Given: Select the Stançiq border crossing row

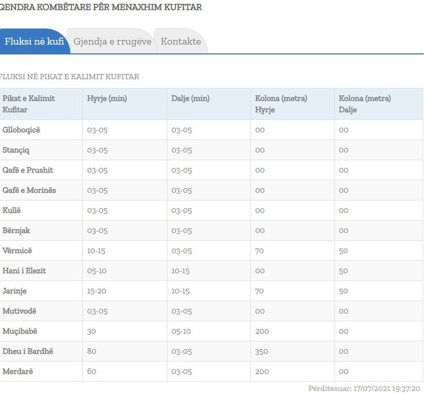Looking at the screenshot, I should (16, 150).
